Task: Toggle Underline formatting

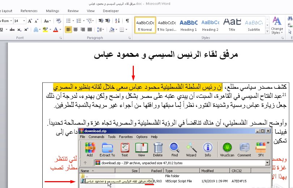Action: (1, 30)
